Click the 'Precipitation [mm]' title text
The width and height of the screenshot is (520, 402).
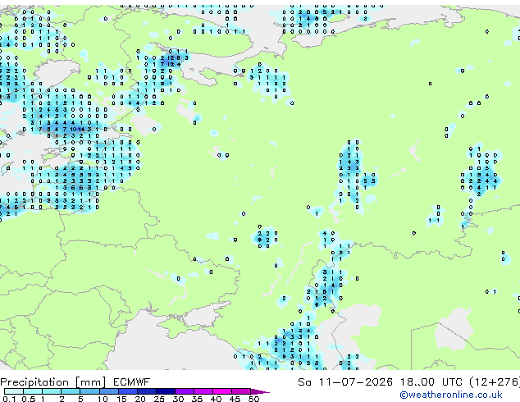click(53, 382)
